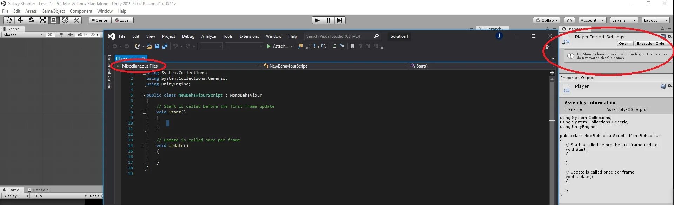Image resolution: width=674 pixels, height=205 pixels.
Task: Open the Shaded draw mode dropdown
Action: tap(23, 35)
